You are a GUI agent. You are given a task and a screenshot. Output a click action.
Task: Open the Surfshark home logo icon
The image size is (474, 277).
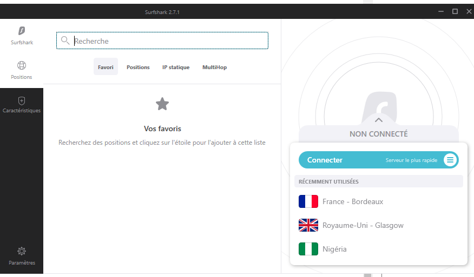click(x=22, y=31)
